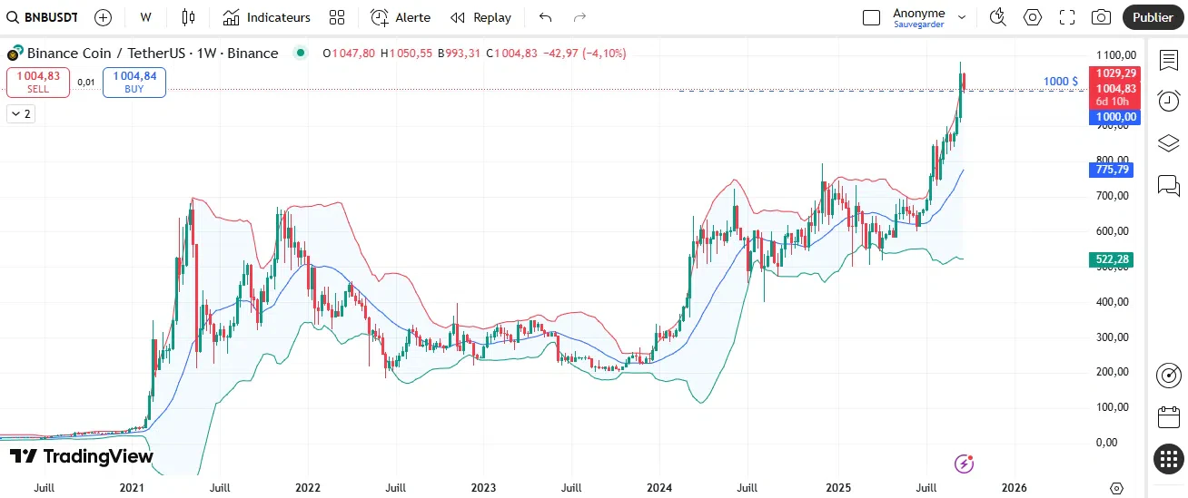Screen dimensions: 1188x498
Task: Click the 1029,29 upper band price label
Action: point(1116,73)
